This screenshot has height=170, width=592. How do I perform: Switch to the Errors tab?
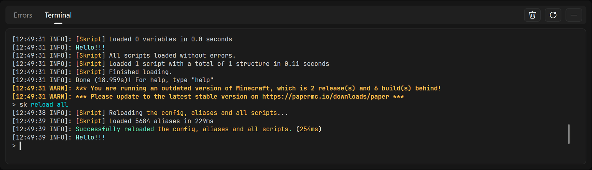23,15
